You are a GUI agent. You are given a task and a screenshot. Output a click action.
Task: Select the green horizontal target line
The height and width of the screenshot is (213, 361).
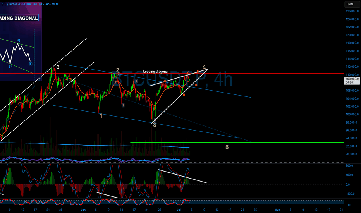pyautogui.click(x=237, y=142)
